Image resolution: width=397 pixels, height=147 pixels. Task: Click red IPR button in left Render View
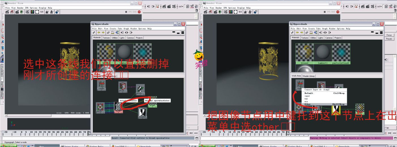[139, 12]
